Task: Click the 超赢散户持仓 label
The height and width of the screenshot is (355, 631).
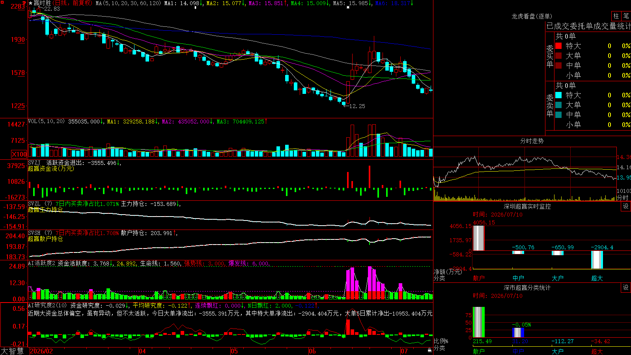Action: (45, 239)
